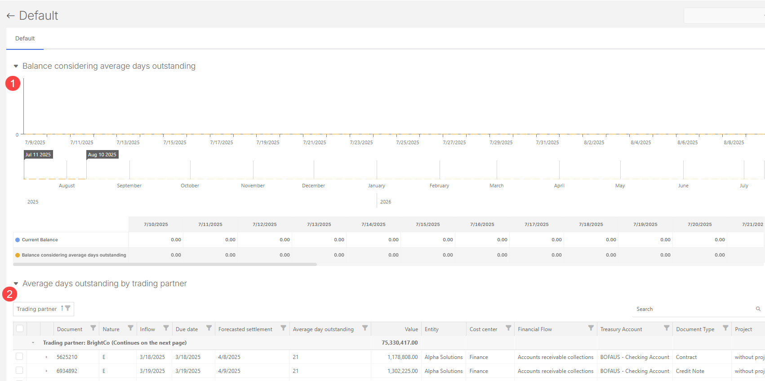The width and height of the screenshot is (765, 381).
Task: Tick the select-all checkbox in table header
Action: [x=20, y=329]
